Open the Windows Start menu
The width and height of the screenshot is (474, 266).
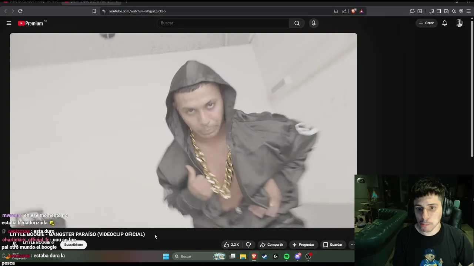166,256
